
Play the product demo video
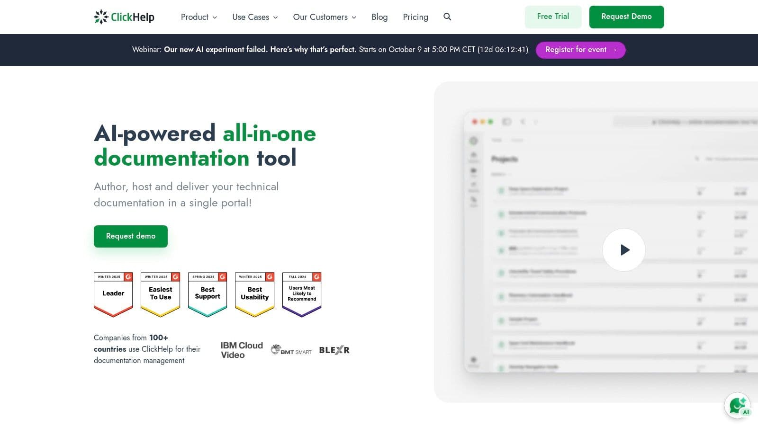[x=623, y=250]
